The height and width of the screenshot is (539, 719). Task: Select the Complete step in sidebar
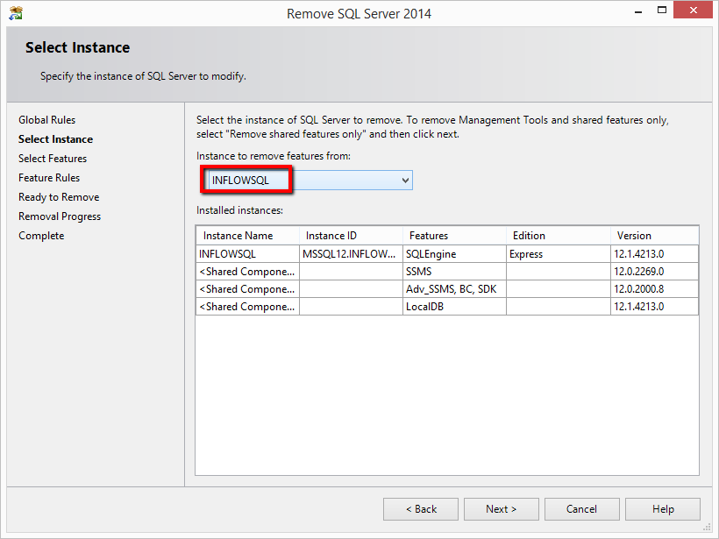click(41, 236)
